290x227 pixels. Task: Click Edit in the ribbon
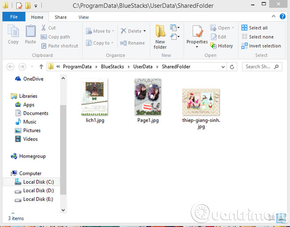219,37
